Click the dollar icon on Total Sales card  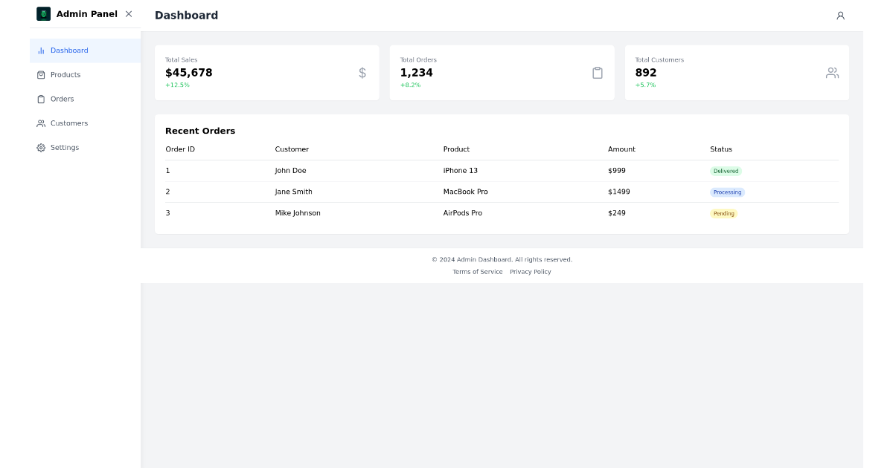coord(362,73)
